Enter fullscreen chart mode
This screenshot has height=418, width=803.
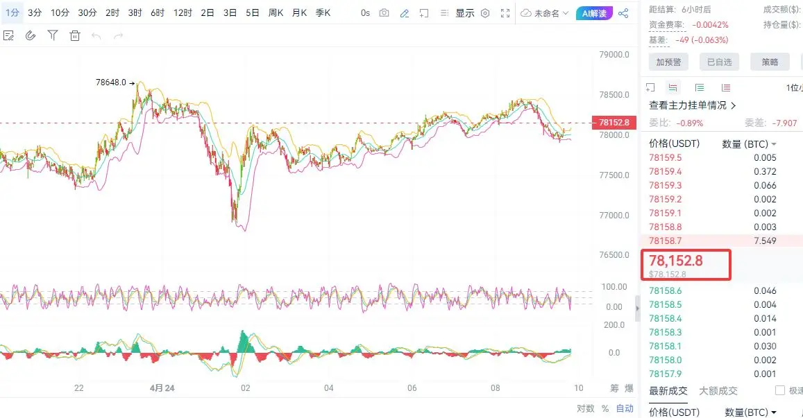tap(505, 13)
